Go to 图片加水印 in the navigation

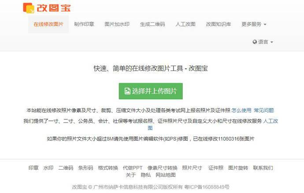(x=117, y=24)
